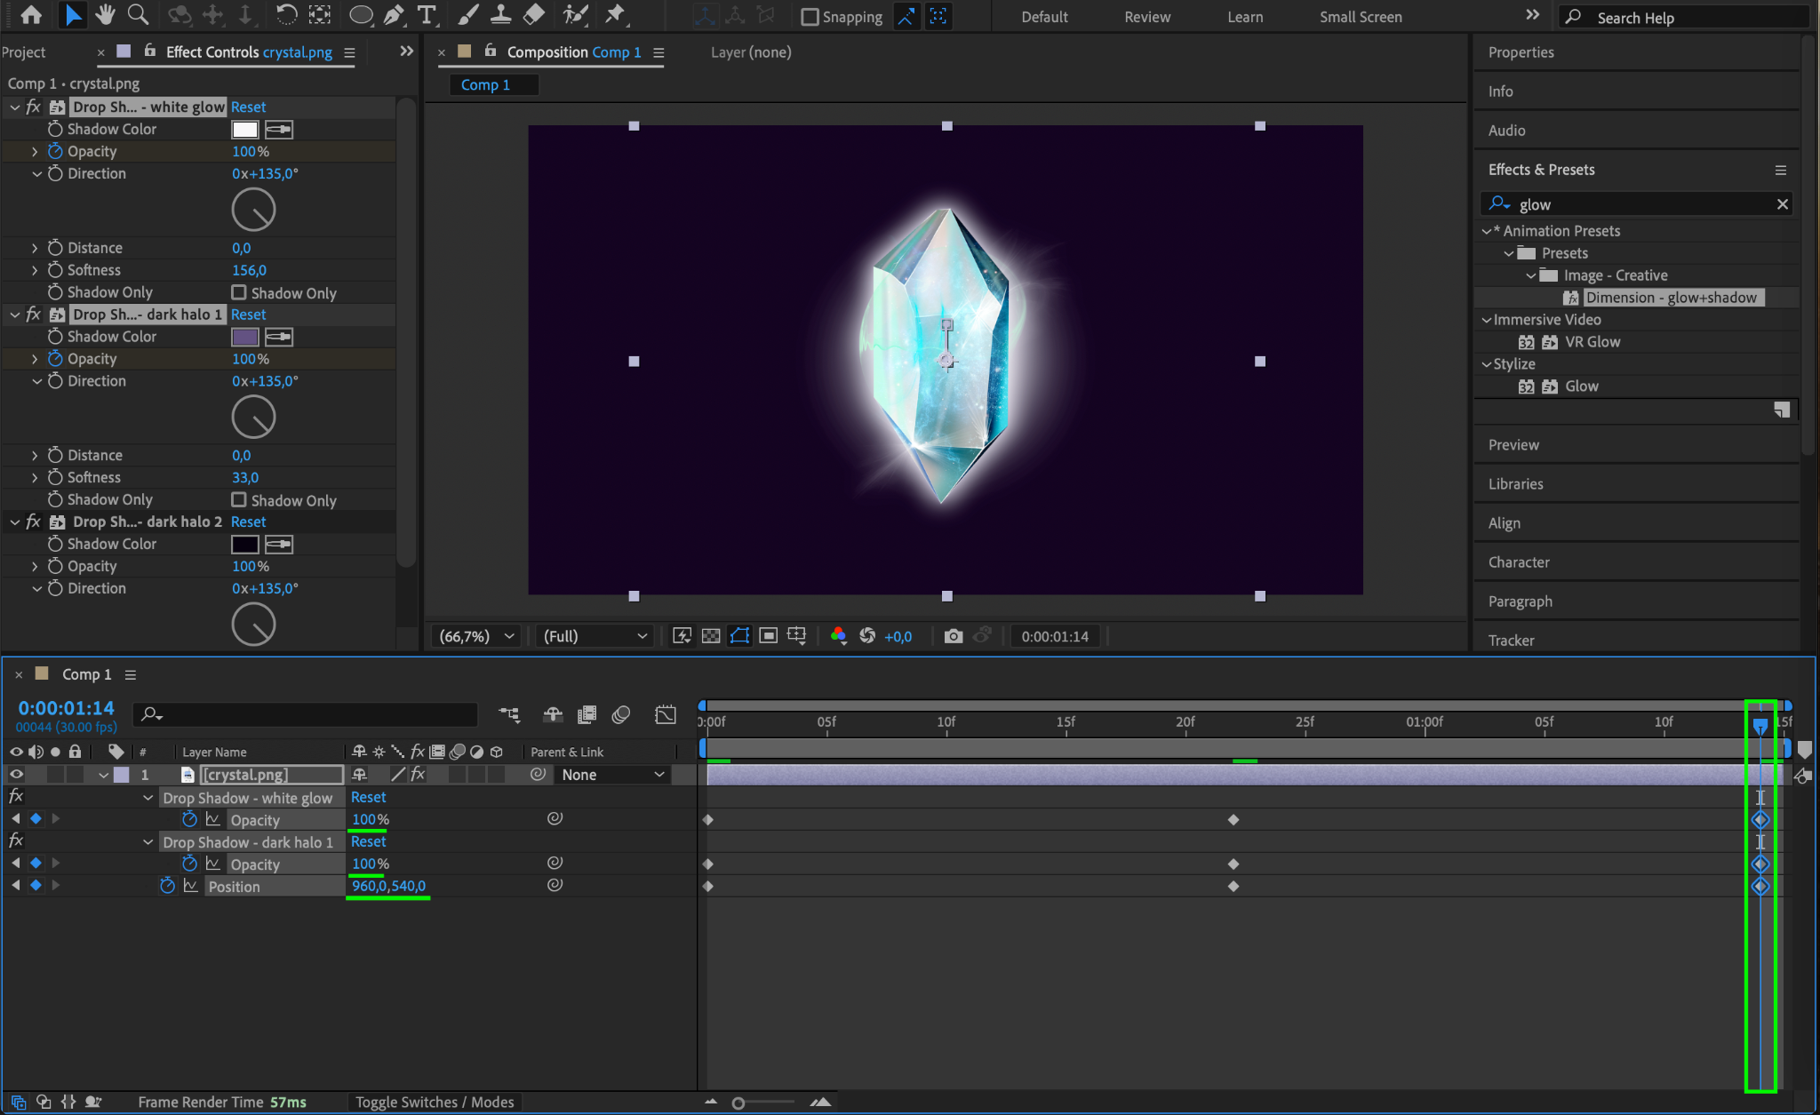
Task: Open the magnification 66,7% dropdown
Action: [x=477, y=636]
